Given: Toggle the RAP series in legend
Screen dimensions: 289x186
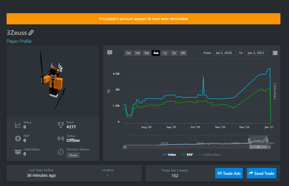Looking at the screenshot, I should click(x=187, y=155).
